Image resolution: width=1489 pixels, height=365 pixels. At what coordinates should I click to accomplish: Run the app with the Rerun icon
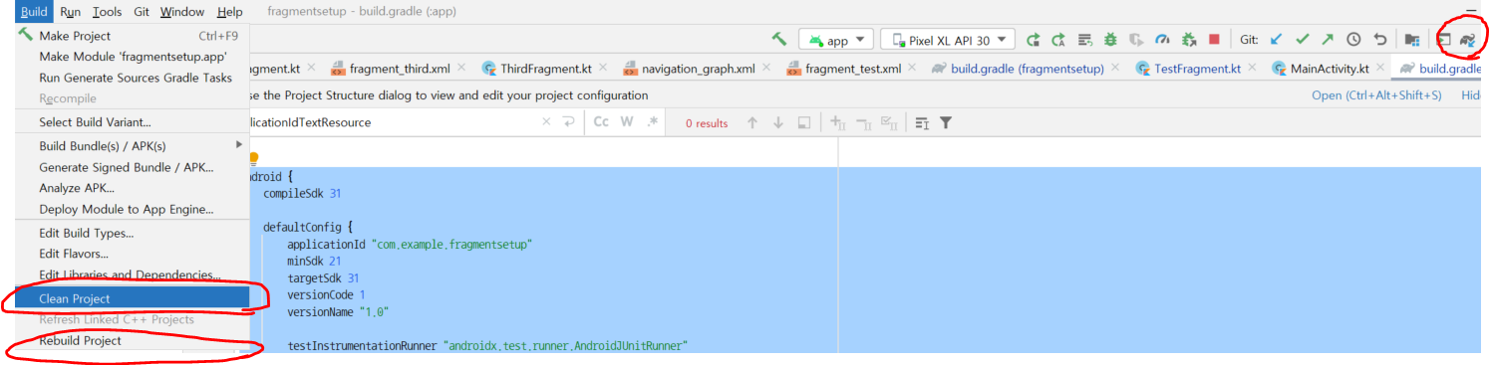1034,40
